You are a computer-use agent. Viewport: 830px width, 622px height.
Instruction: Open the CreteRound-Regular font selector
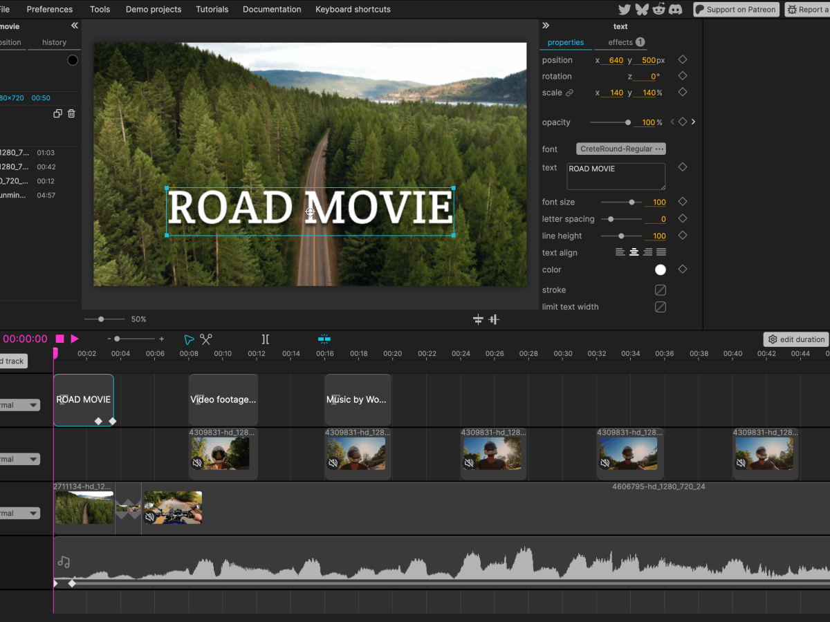tap(621, 149)
